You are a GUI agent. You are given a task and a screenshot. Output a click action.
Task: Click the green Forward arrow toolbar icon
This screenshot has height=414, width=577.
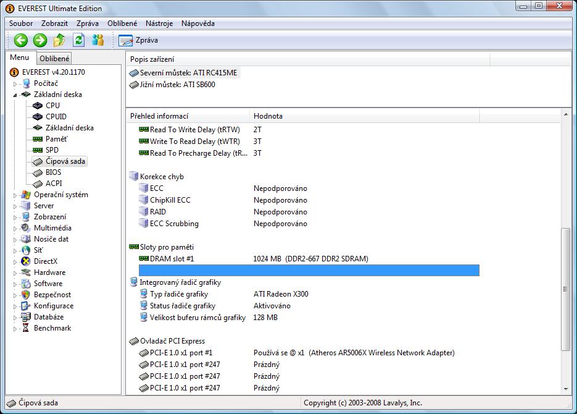(40, 40)
